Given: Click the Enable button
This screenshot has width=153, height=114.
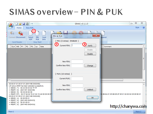Looking at the screenshot, I should [90, 50].
